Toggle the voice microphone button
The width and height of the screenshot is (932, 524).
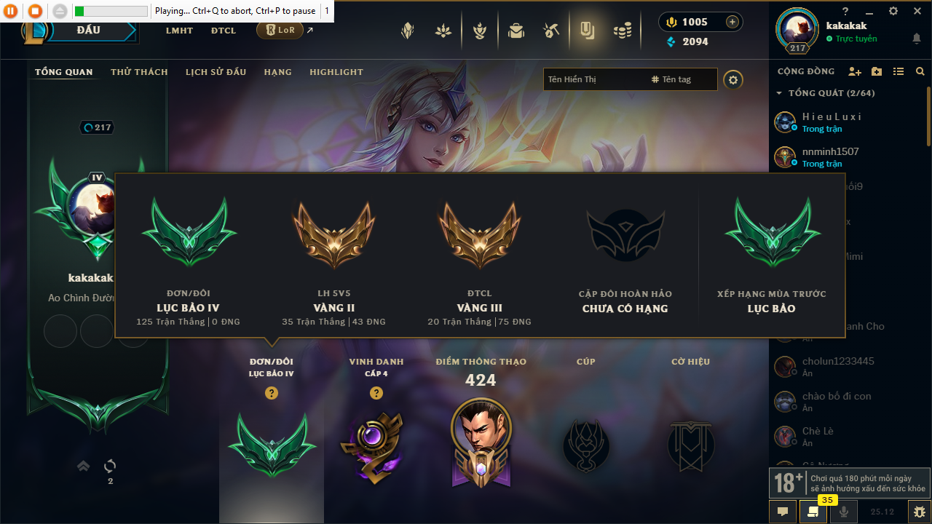[844, 512]
